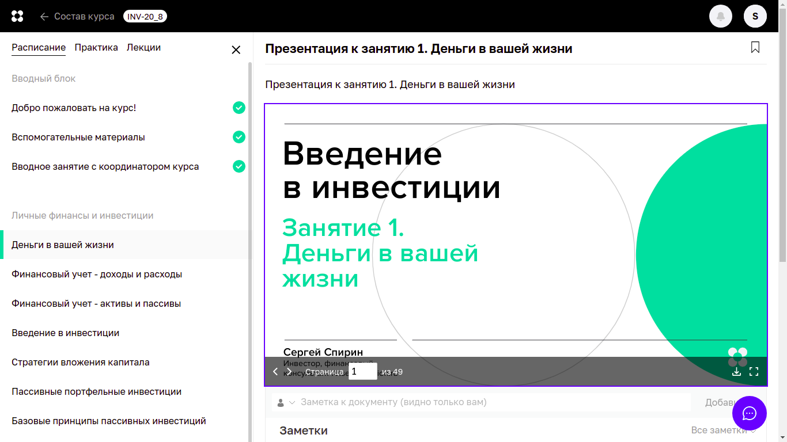Switch to the Расписание tab

click(39, 48)
